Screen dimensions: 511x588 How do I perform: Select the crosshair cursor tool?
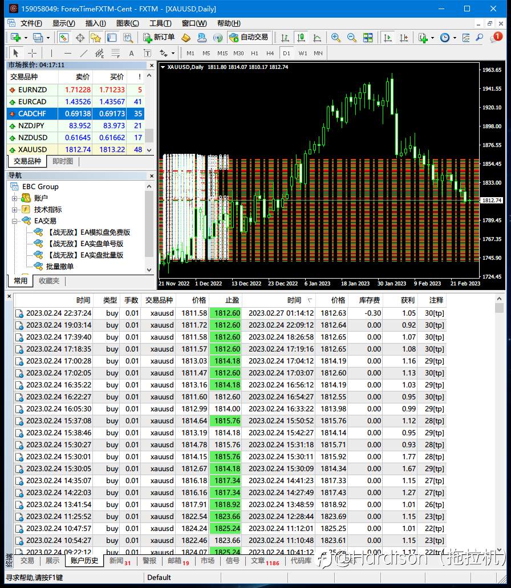pyautogui.click(x=33, y=53)
